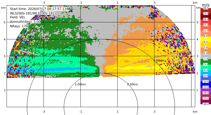Click the WLS200s-181 instrument label
Screen dimensions: 211x115
click(32, 13)
